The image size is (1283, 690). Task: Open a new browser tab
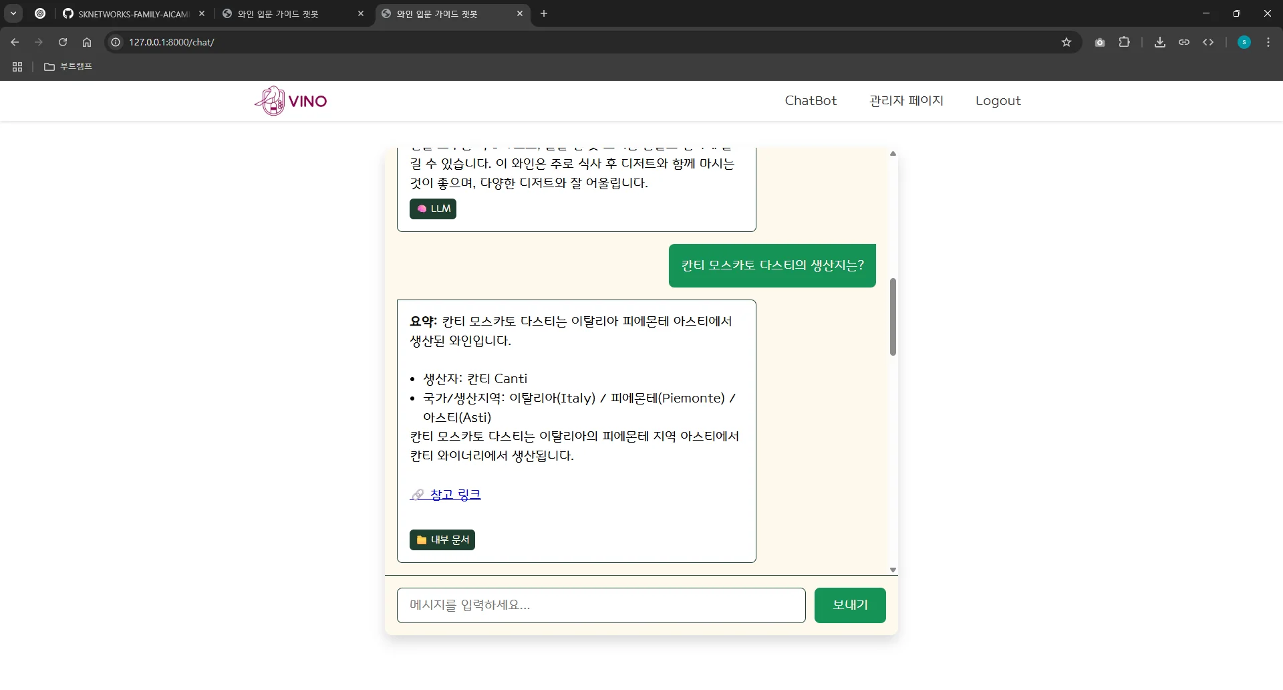(x=544, y=13)
